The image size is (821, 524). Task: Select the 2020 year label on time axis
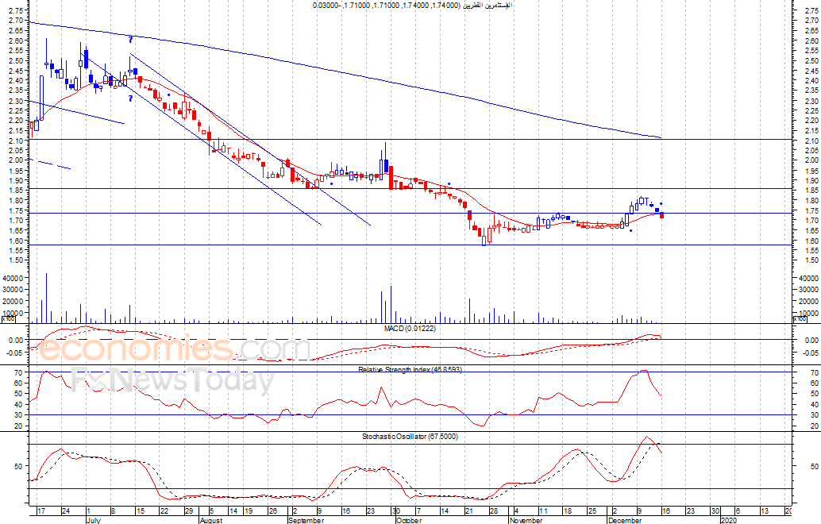click(728, 520)
